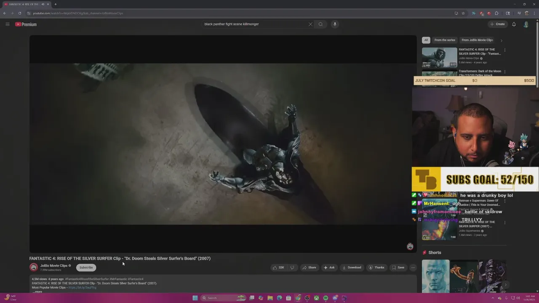Open Spotify from taskbar
Screen dimensions: 539x303
(326, 298)
